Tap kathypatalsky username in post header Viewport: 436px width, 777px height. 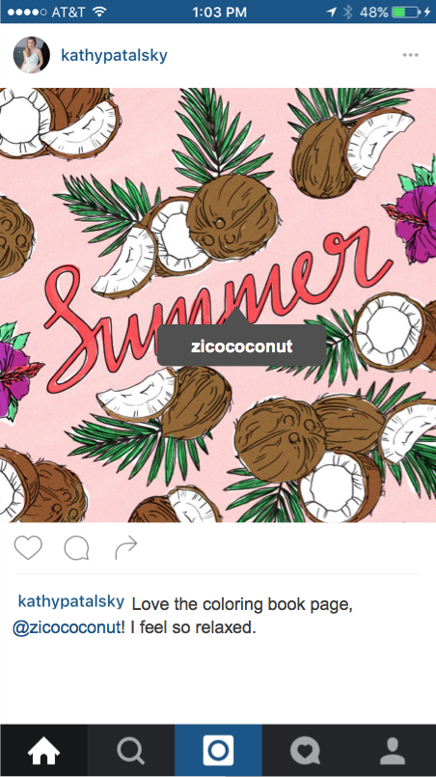114,56
